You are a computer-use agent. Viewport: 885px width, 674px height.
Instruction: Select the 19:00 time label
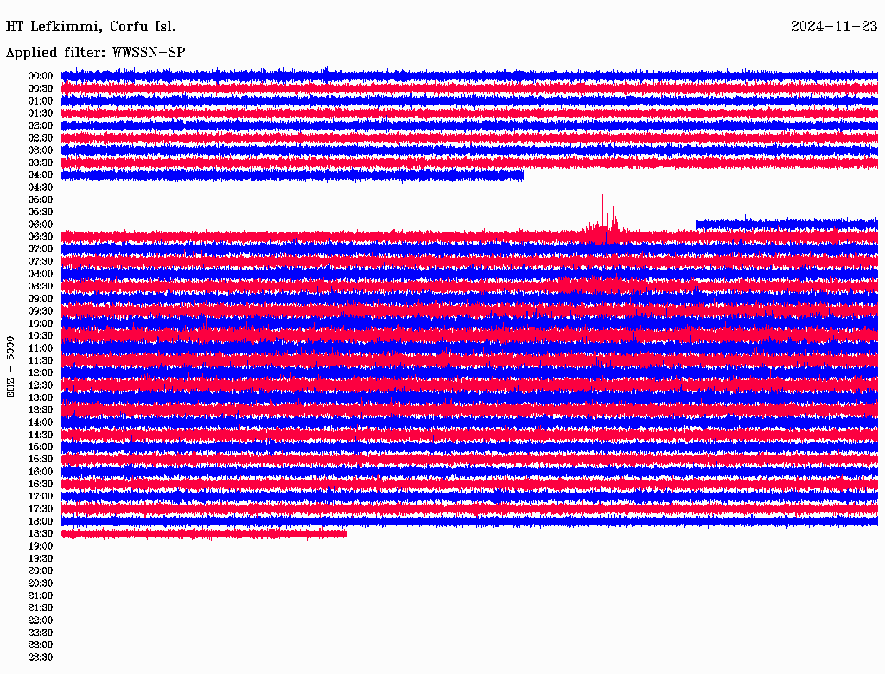click(x=41, y=546)
